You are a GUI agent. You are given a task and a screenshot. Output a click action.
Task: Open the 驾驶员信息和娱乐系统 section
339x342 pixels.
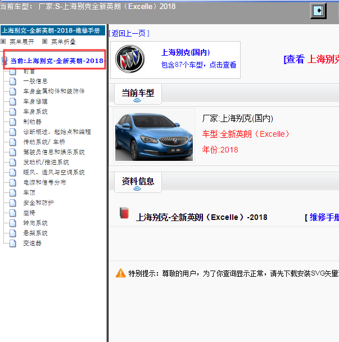click(x=54, y=152)
